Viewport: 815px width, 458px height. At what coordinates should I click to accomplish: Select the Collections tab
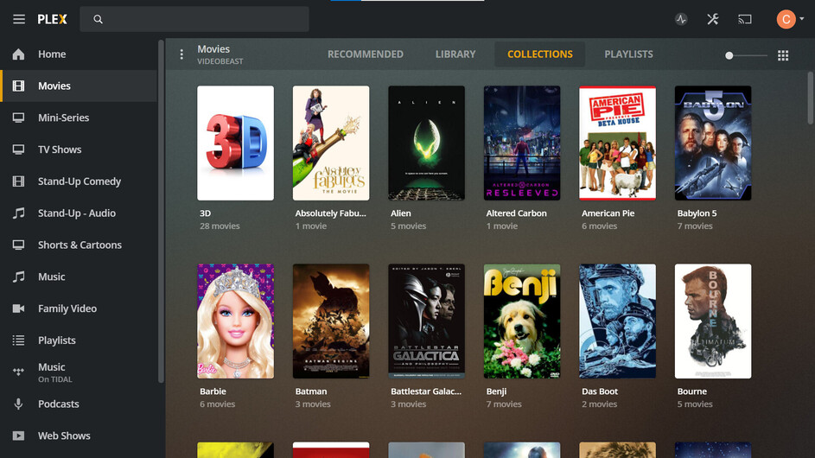[x=539, y=54]
